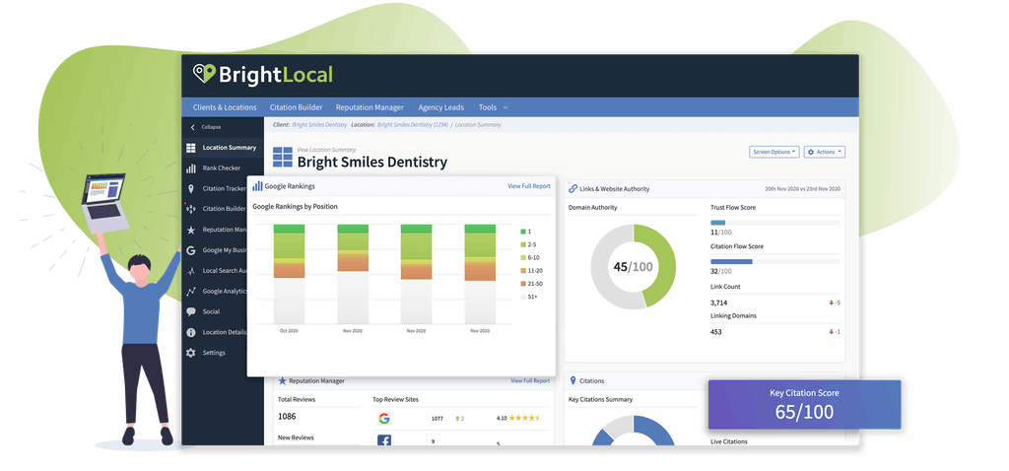Click the BrightLocal logo
The height and width of the screenshot is (471, 1009).
tap(262, 75)
